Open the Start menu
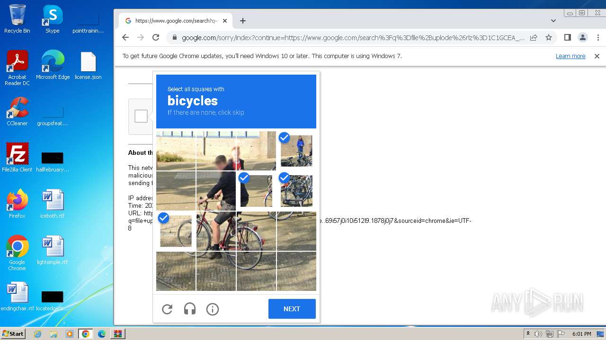 (13, 334)
